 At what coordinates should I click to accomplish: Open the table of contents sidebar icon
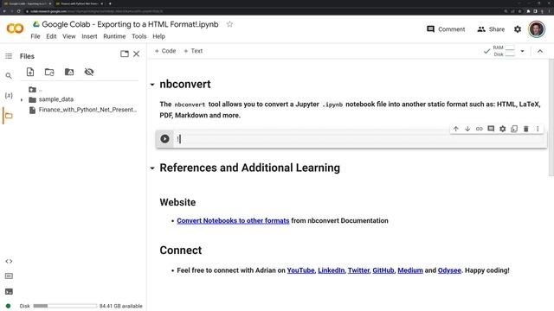point(9,56)
